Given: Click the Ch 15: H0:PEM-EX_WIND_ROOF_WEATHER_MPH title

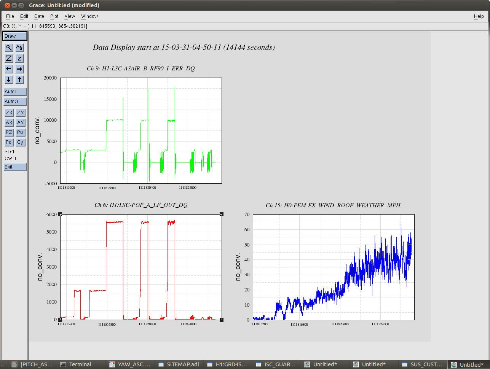Looking at the screenshot, I should click(x=333, y=205).
